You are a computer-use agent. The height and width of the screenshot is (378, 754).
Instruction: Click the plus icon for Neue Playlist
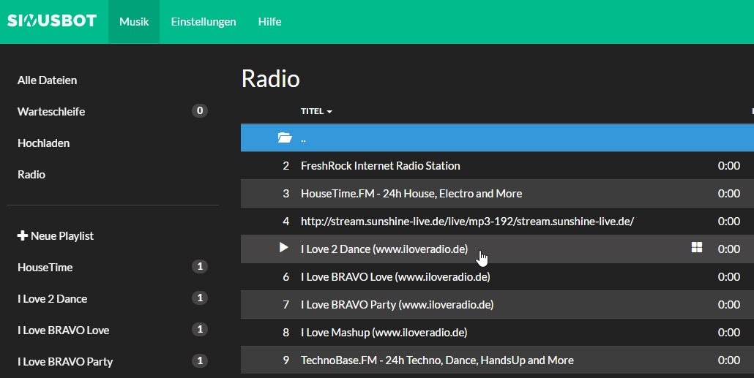(22, 236)
